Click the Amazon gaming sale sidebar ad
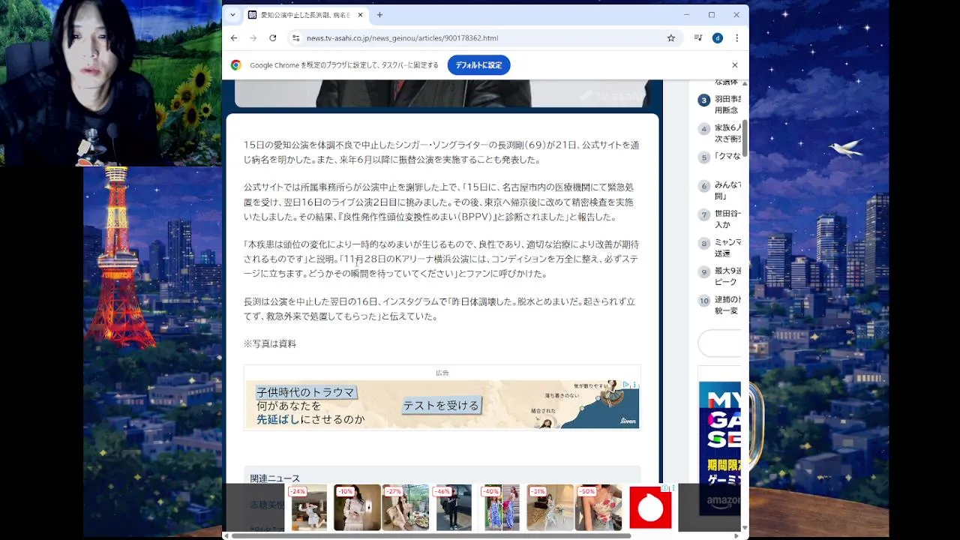960x540 pixels. click(720, 448)
